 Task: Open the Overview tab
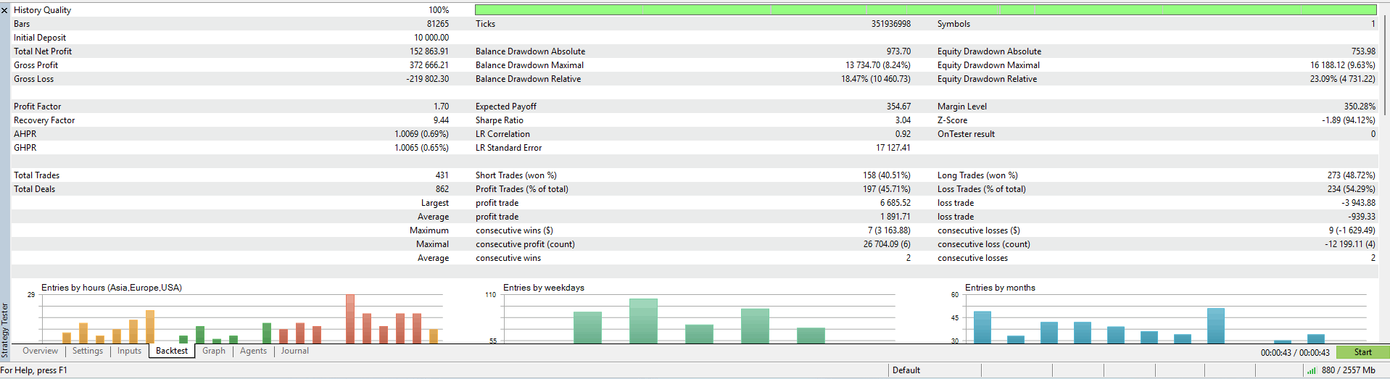pos(40,351)
